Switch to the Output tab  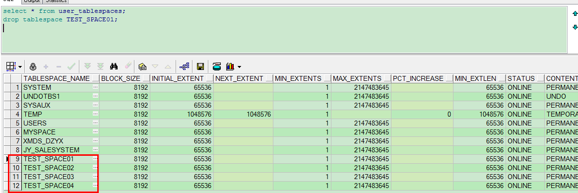[x=31, y=1]
